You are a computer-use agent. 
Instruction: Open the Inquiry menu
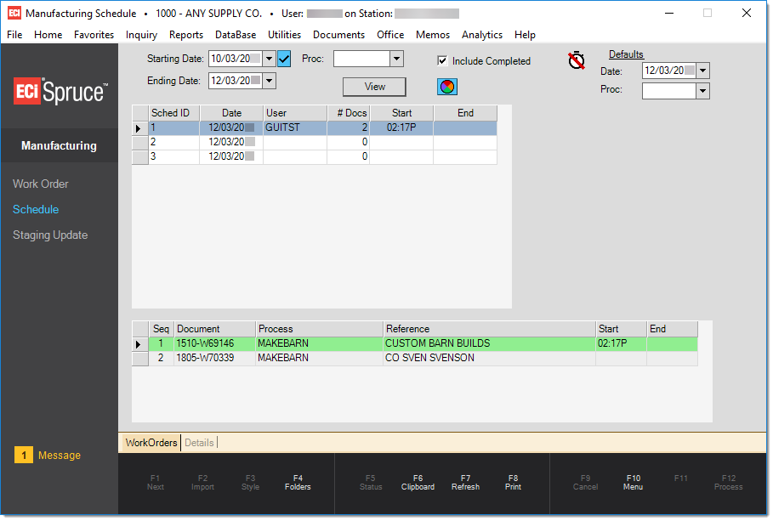pos(141,35)
